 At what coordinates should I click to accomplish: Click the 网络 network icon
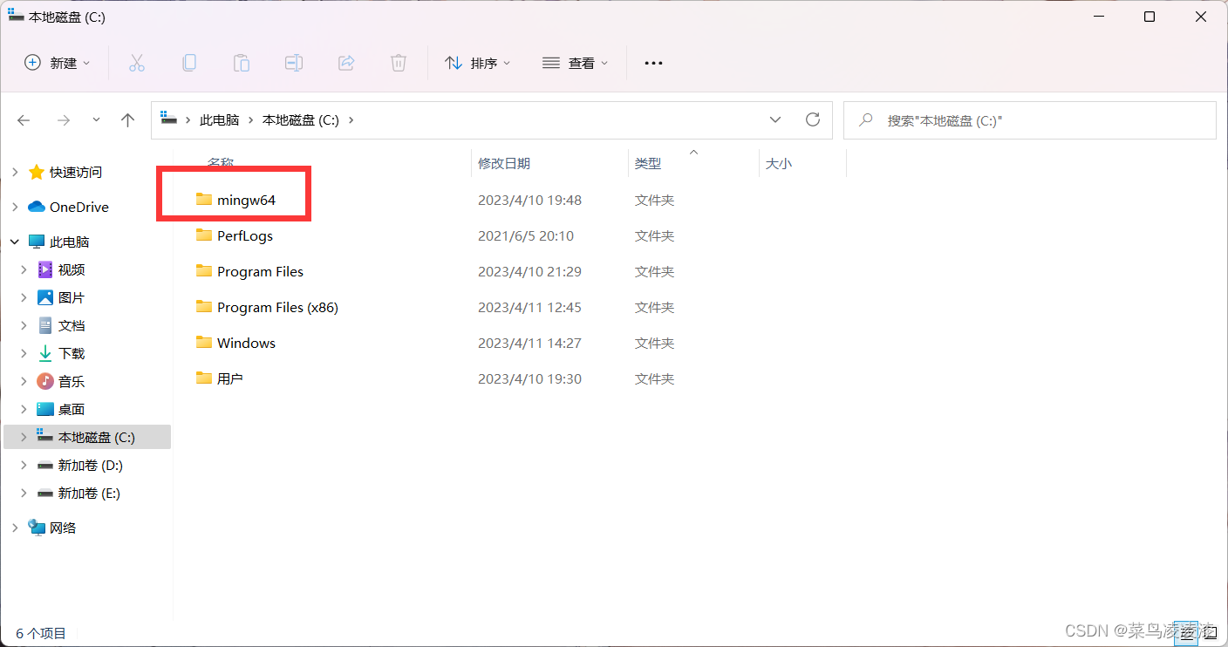pos(37,528)
